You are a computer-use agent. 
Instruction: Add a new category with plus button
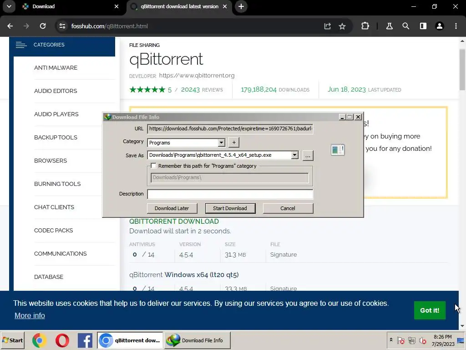pos(234,143)
